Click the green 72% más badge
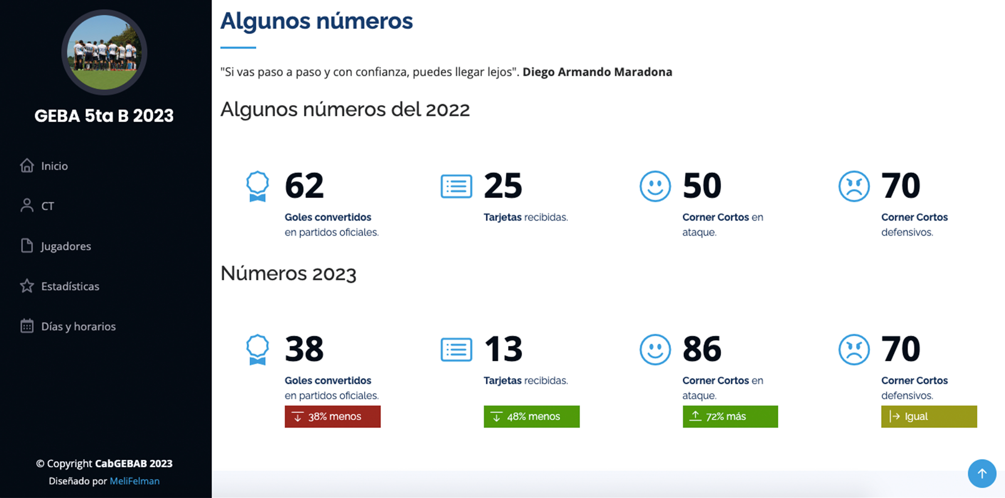 730,417
